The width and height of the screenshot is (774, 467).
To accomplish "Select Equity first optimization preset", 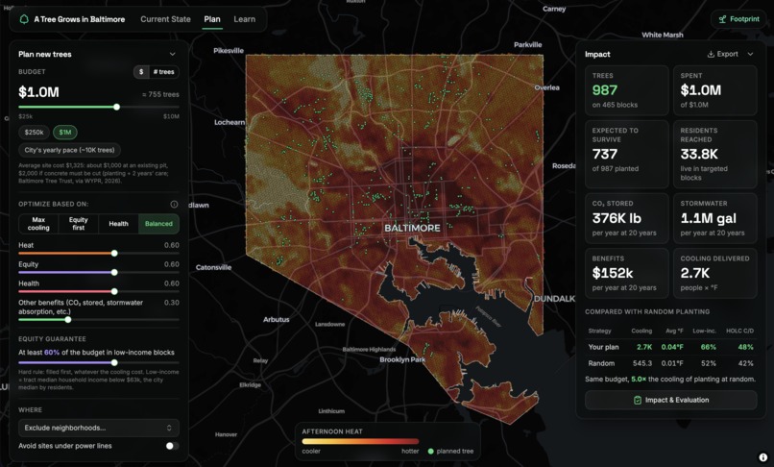I will point(79,224).
